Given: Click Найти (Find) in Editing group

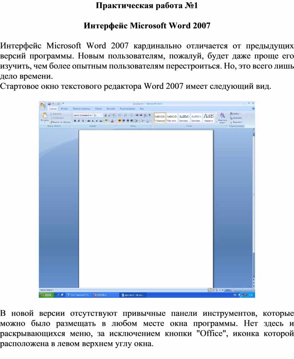Looking at the screenshot, I should point(235,114).
